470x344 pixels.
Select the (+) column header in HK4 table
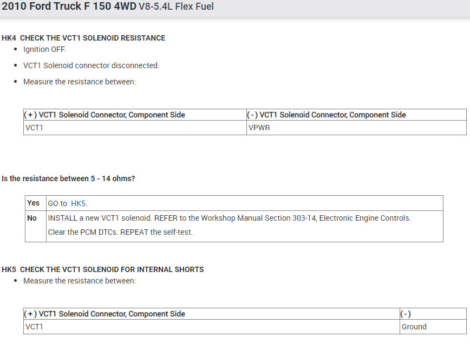click(105, 115)
